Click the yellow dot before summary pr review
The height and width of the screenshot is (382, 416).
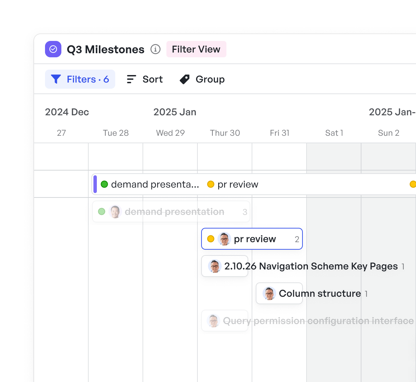click(211, 184)
